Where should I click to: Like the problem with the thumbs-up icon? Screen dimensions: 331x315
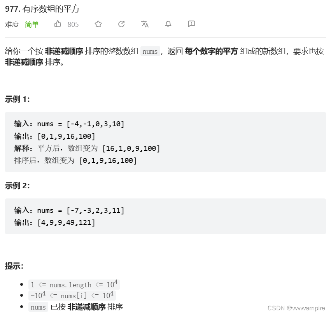coord(58,24)
